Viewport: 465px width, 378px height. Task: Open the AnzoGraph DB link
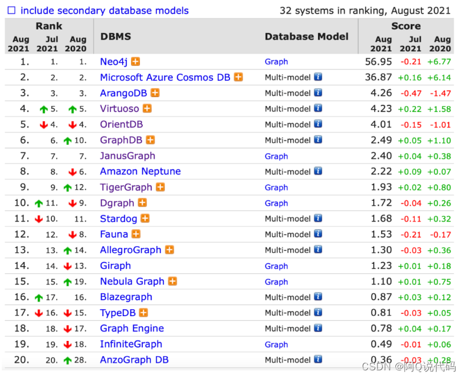pos(134,360)
